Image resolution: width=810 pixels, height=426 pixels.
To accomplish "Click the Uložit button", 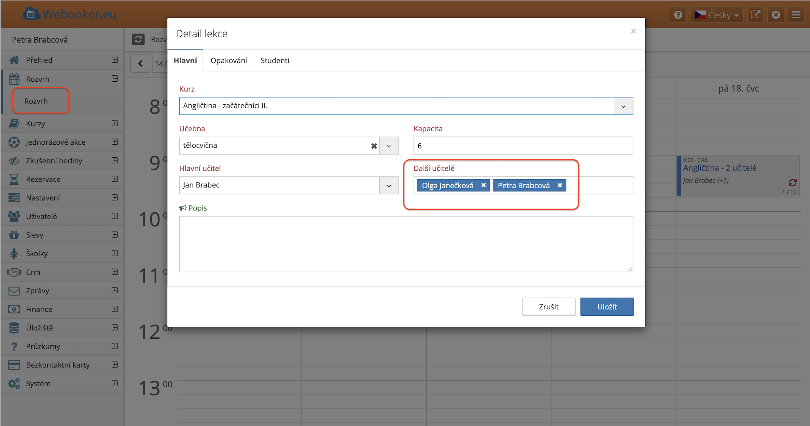I will click(x=607, y=307).
